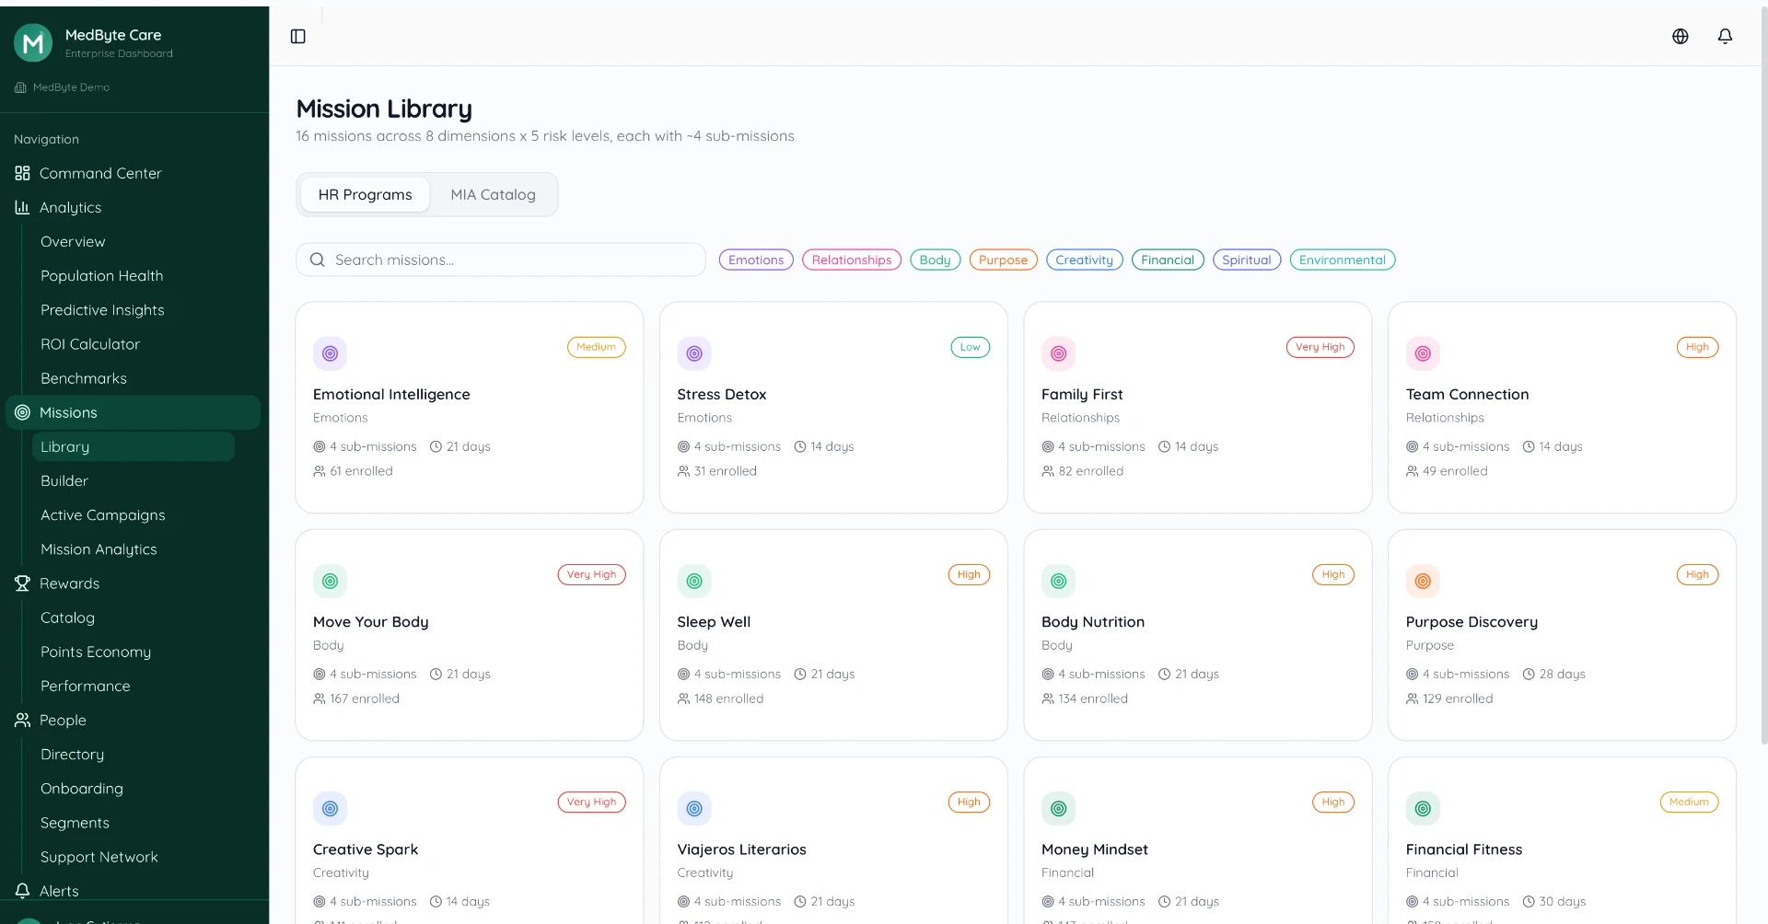Click the Viajeros Literarios mission icon
The width and height of the screenshot is (1768, 924).
coord(694,808)
